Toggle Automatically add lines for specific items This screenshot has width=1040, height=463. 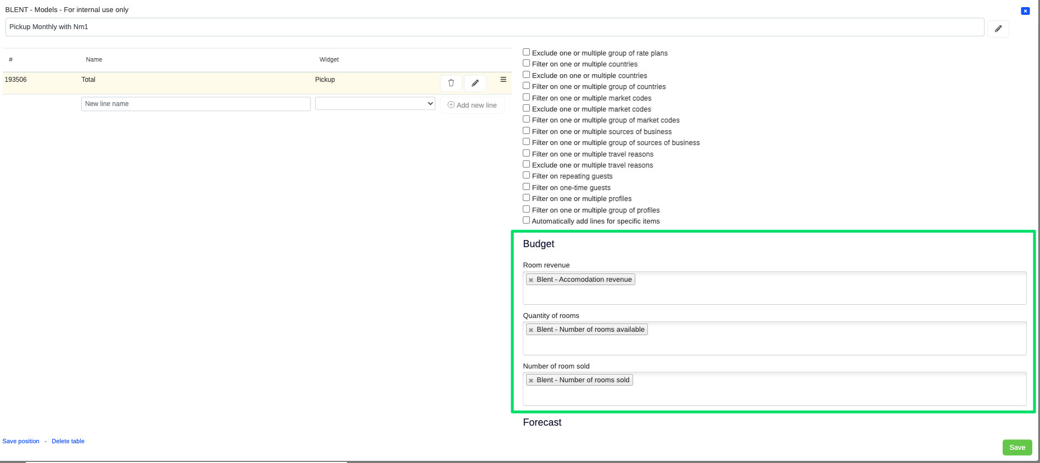[526, 220]
